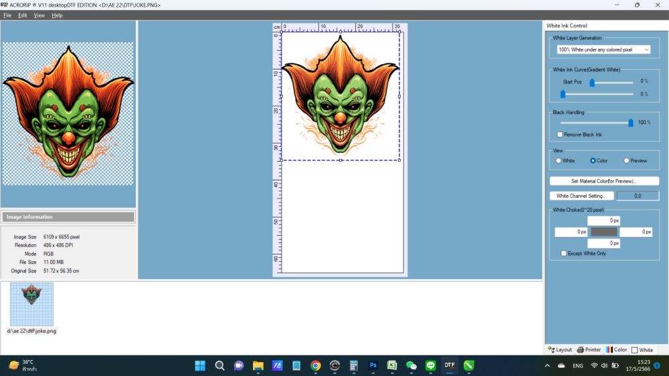Image resolution: width=669 pixels, height=376 pixels.
Task: Enable the Except White Only checkbox
Action: coord(563,253)
